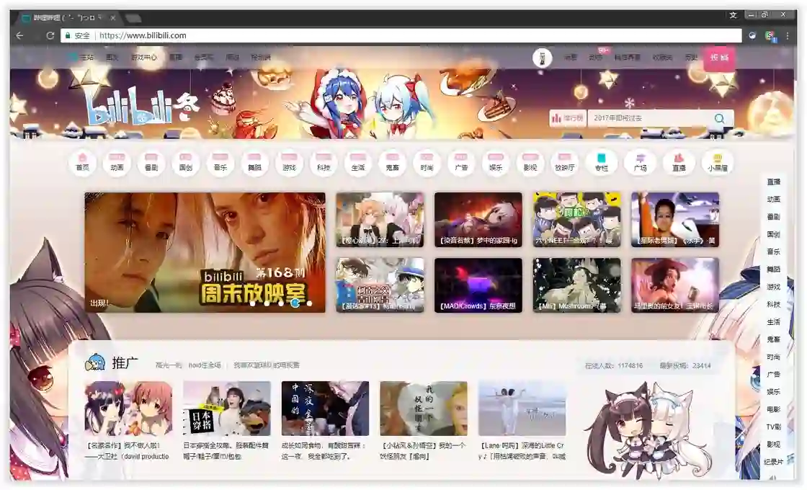Open 娱乐 category icon
The image size is (807, 490).
[496, 163]
